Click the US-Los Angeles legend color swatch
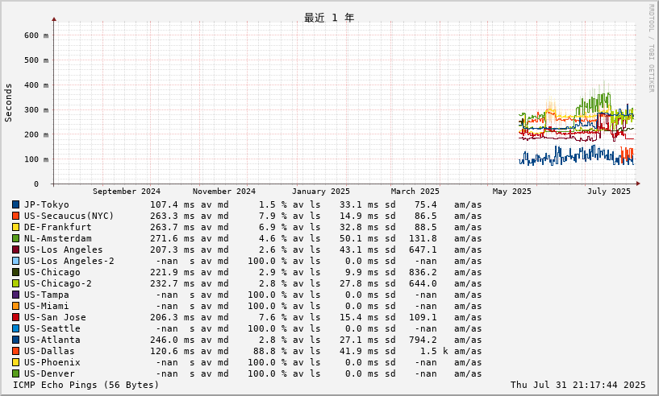This screenshot has height=396, width=659. coord(15,250)
